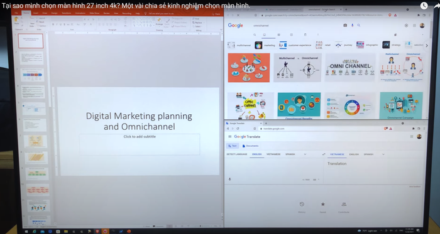Image resolution: width=440 pixels, height=234 pixels.
Task: Click the Contribute icon in Google Translate
Action: click(x=344, y=205)
